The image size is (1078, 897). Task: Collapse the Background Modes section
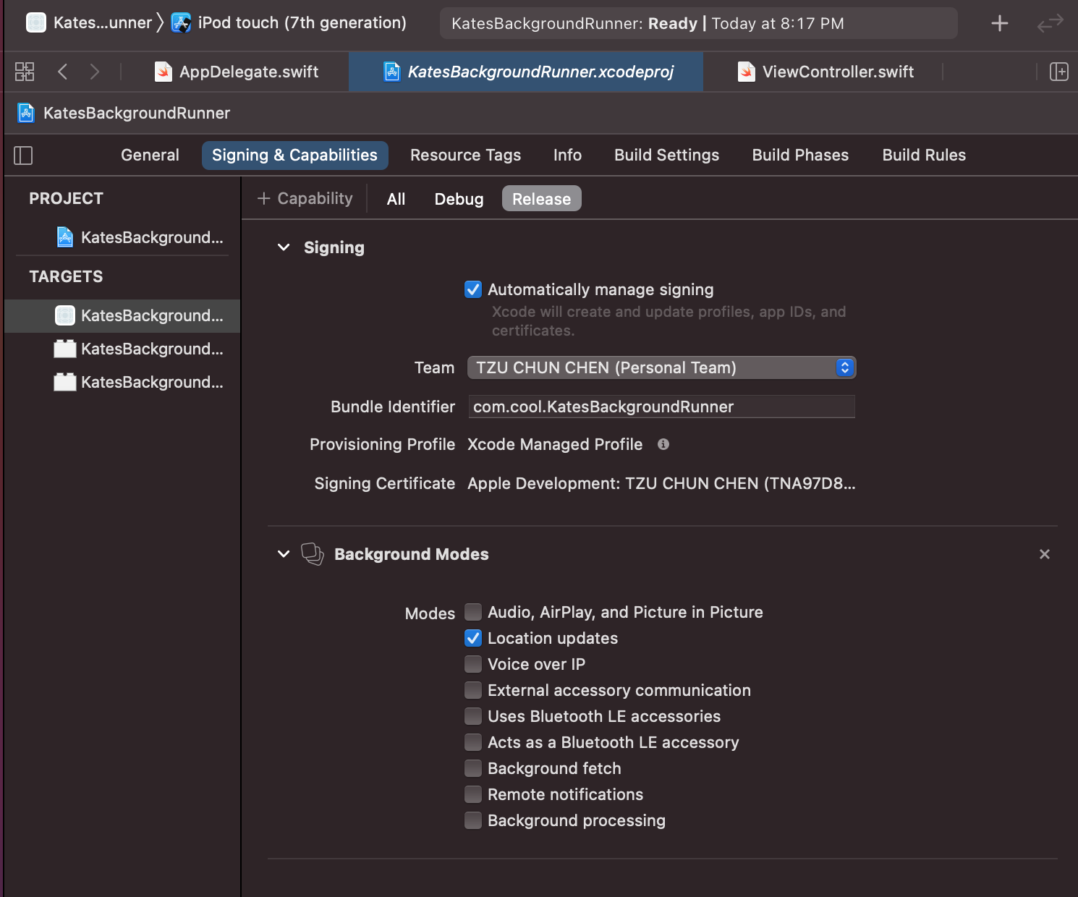coord(284,554)
